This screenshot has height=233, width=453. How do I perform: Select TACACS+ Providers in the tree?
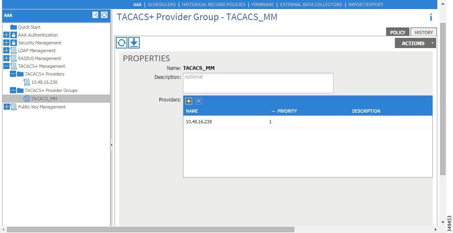coord(45,74)
